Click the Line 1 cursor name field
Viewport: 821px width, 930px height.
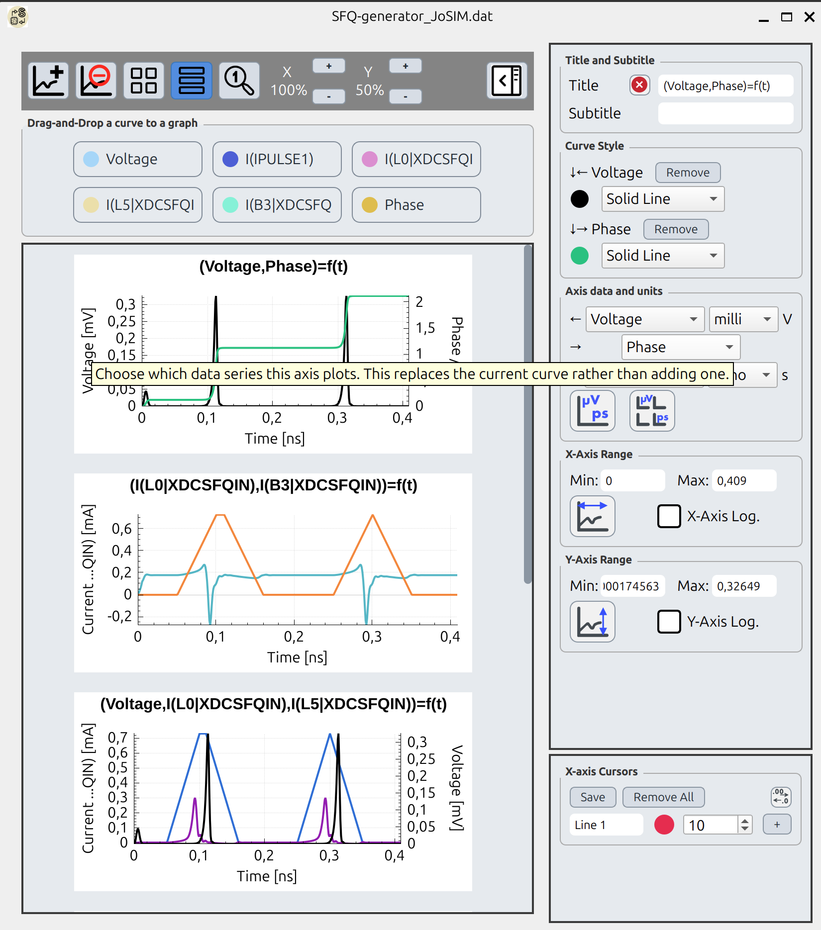[606, 825]
